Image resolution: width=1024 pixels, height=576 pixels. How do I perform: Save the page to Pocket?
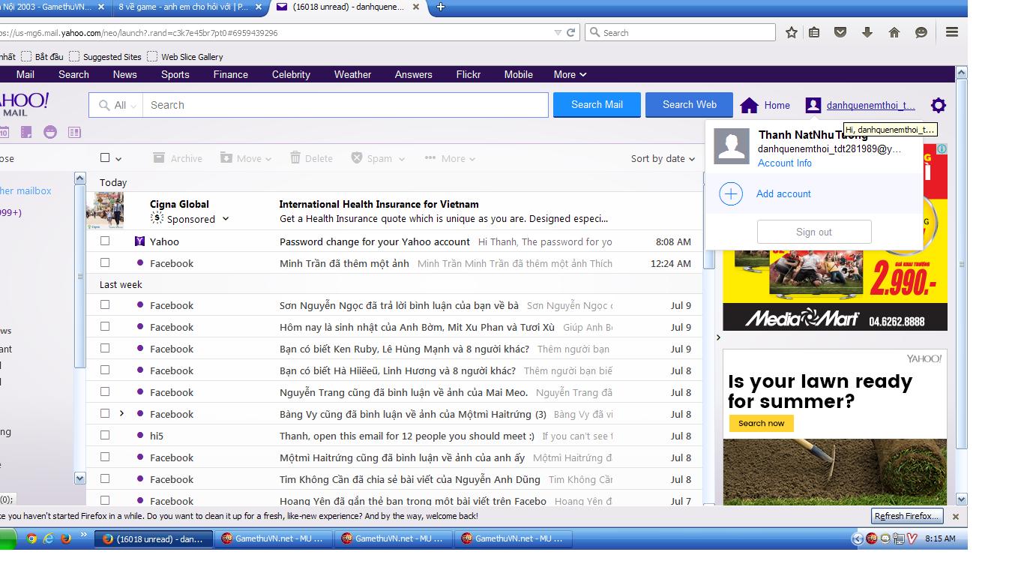coord(841,32)
